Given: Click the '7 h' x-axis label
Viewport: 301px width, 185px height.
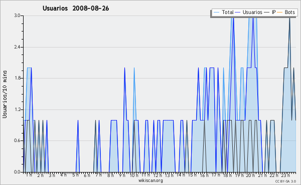Looking at the screenshot, I should click(99, 175).
